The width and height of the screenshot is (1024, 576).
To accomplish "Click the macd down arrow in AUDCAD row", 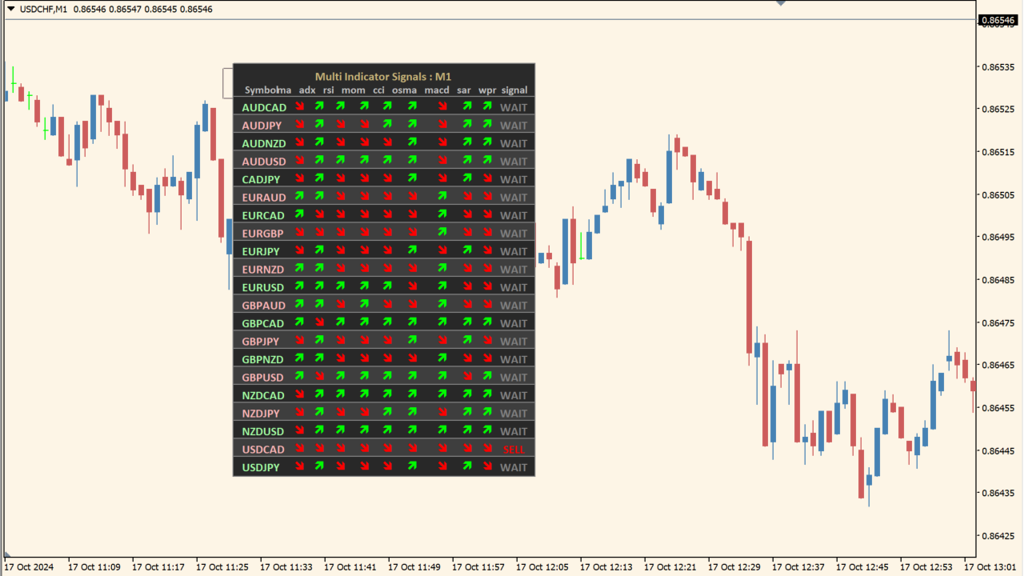I will 442,106.
